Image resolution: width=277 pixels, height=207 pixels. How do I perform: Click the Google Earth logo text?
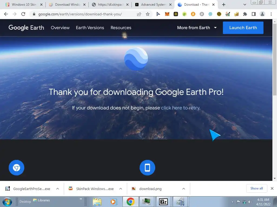coord(26,28)
